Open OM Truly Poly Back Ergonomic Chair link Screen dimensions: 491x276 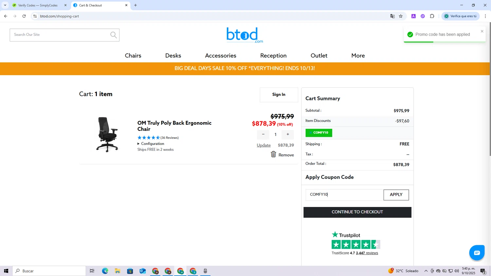[174, 126]
